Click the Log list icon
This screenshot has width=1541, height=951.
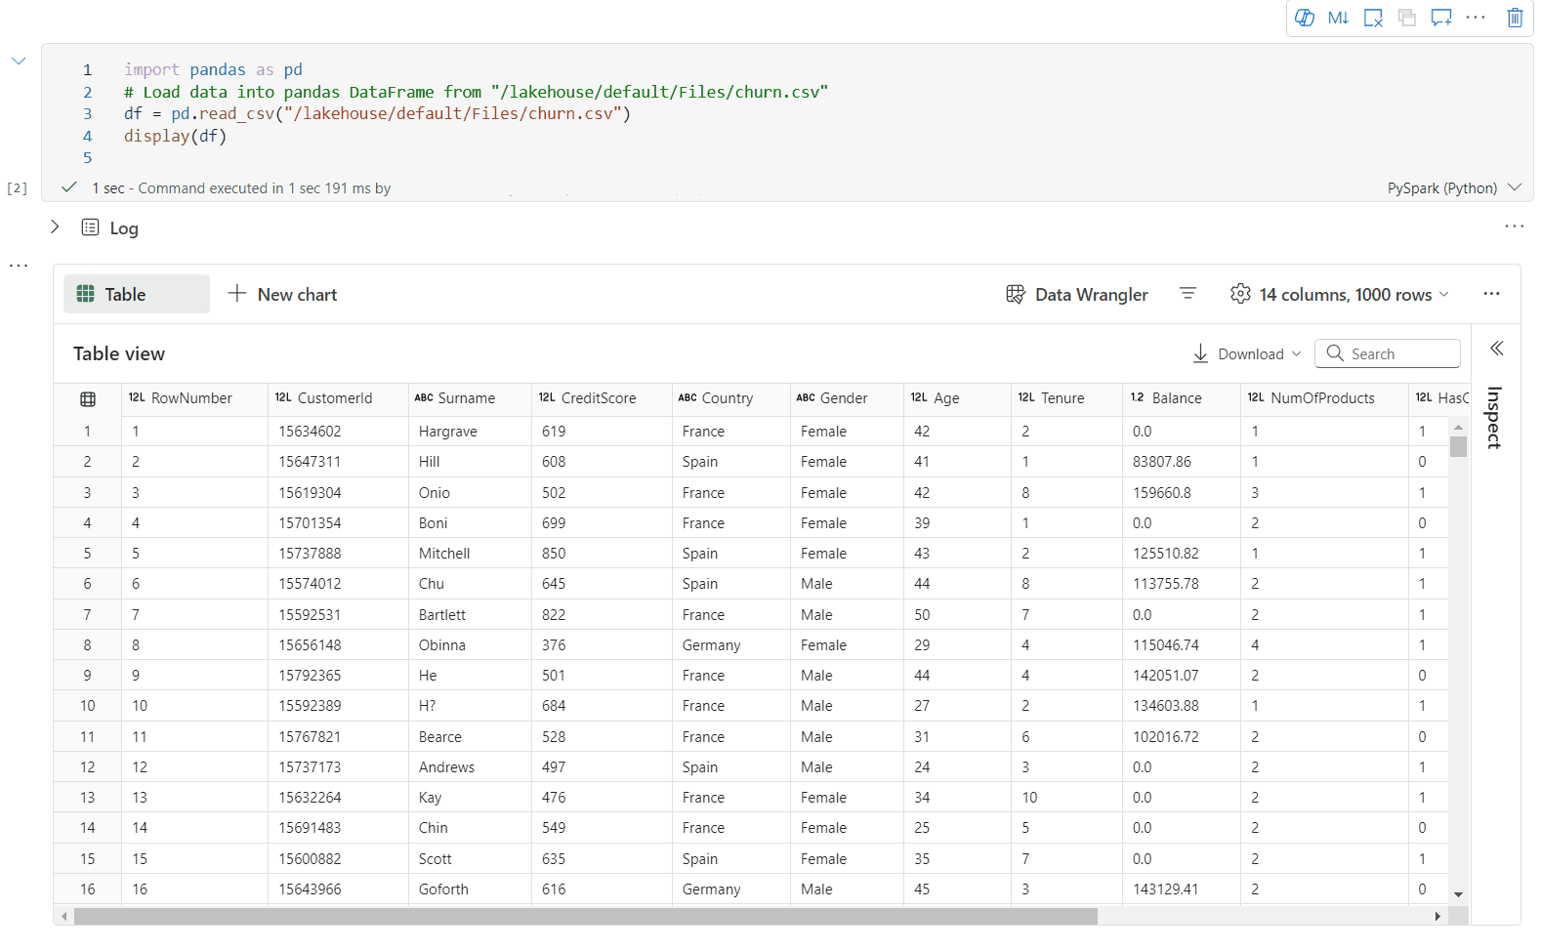[90, 227]
